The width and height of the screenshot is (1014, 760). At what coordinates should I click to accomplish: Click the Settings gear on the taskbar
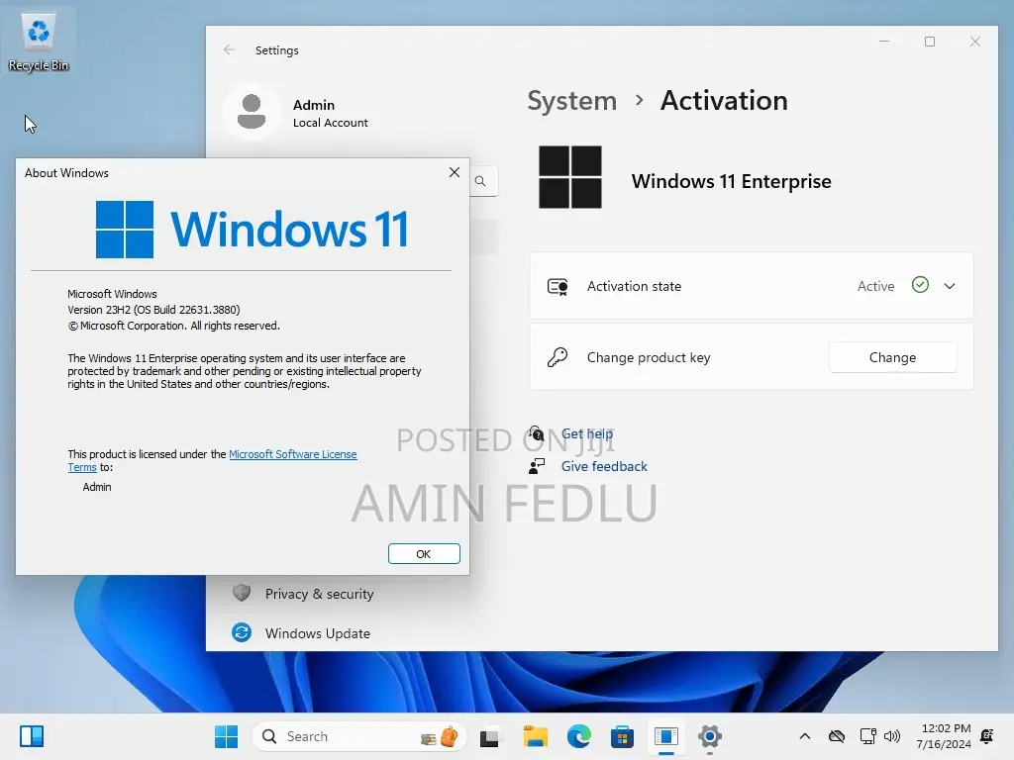pyautogui.click(x=709, y=736)
